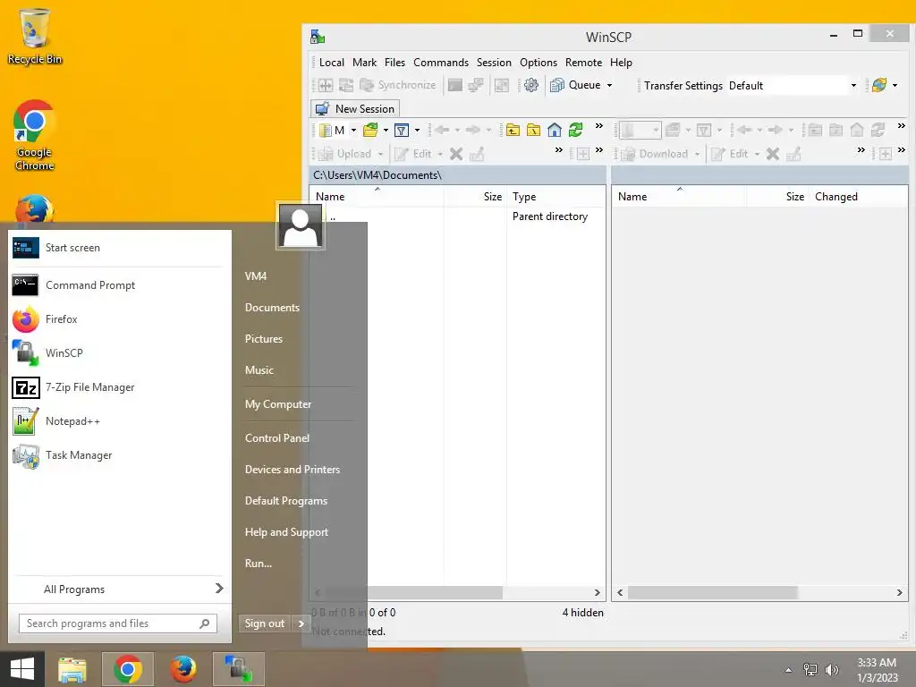Click the local panel filter icon
Screen dimensions: 916x687
point(402,131)
